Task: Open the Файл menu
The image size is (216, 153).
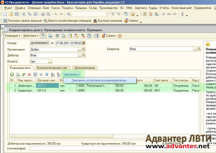Action: click(8, 8)
